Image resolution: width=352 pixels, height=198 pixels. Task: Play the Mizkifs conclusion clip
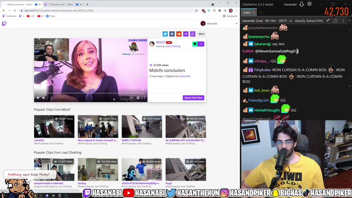(x=38, y=98)
